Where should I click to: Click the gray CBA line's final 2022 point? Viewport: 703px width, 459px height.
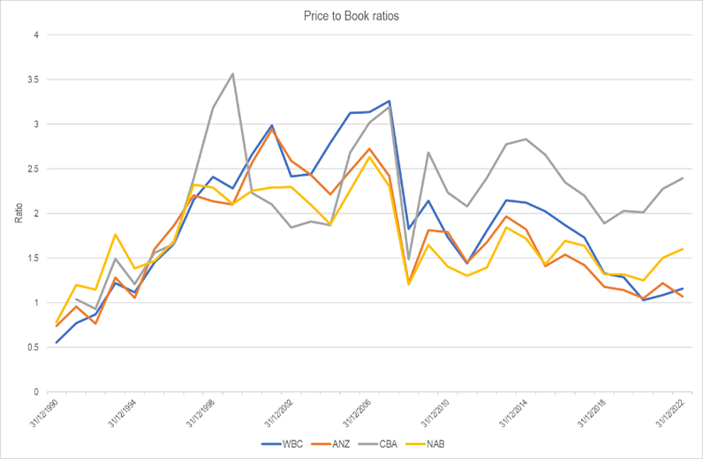pos(683,178)
